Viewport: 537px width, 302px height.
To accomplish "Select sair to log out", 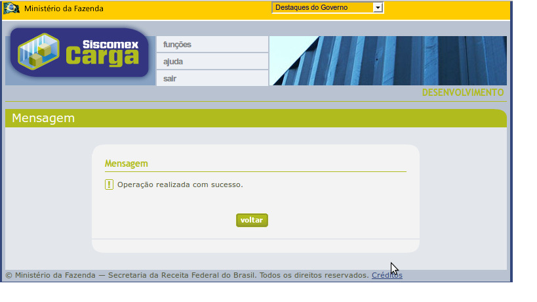I will click(x=212, y=78).
